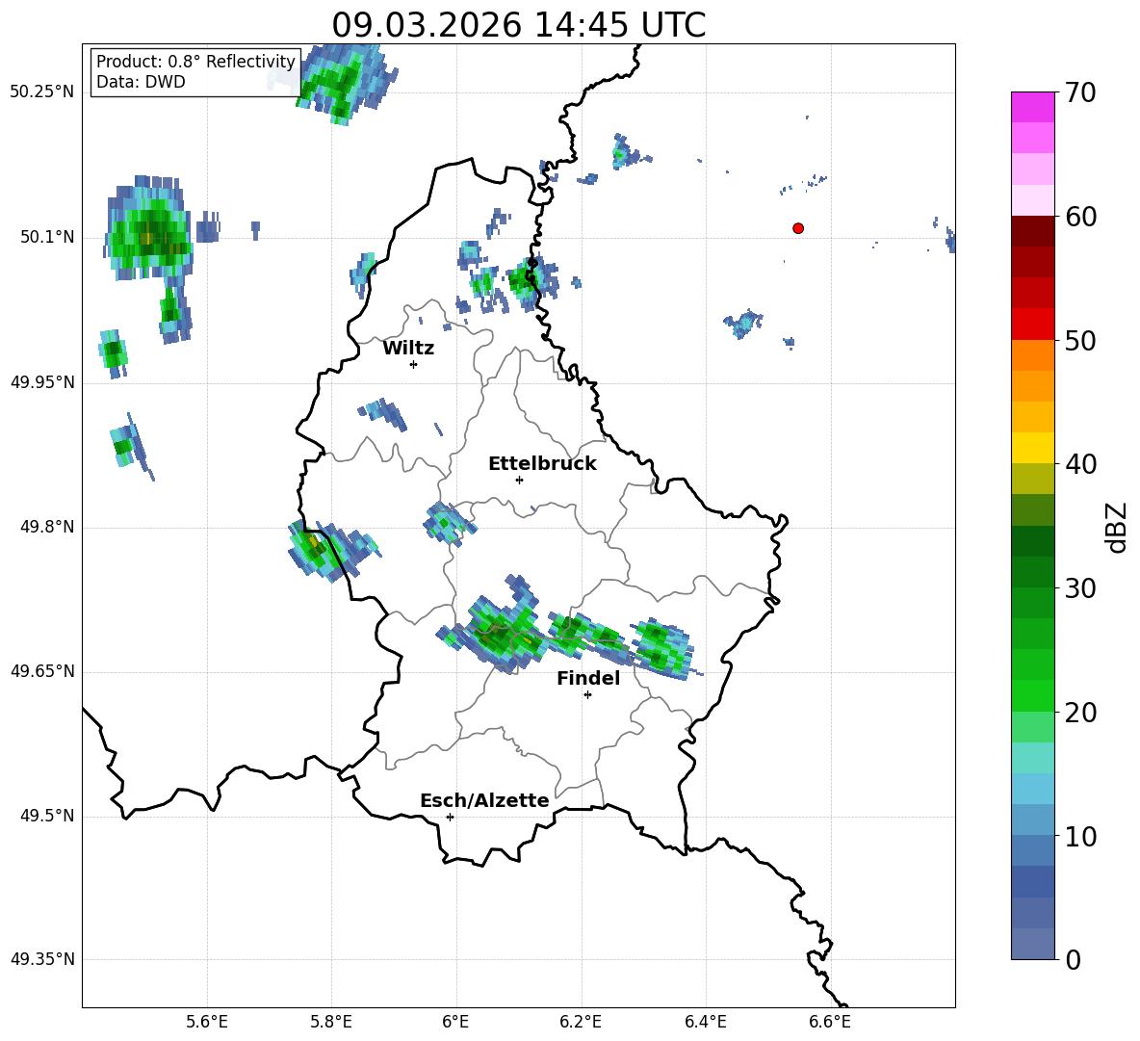Click the dark red colorbar segment below 60
Image resolution: width=1140 pixels, height=1041 pixels.
tap(1032, 231)
